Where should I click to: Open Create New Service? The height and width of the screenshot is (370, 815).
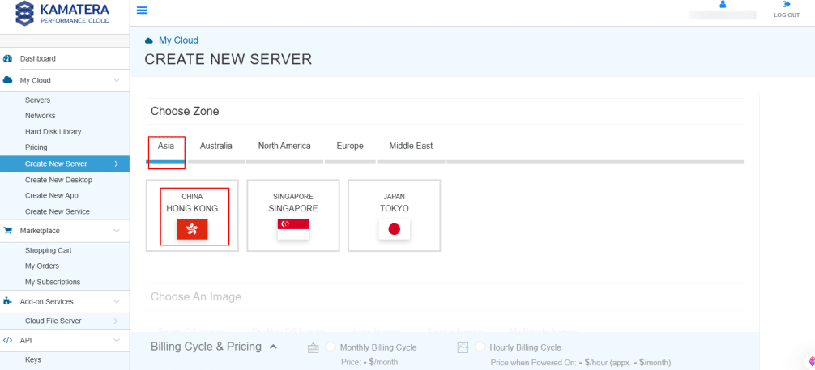[58, 211]
